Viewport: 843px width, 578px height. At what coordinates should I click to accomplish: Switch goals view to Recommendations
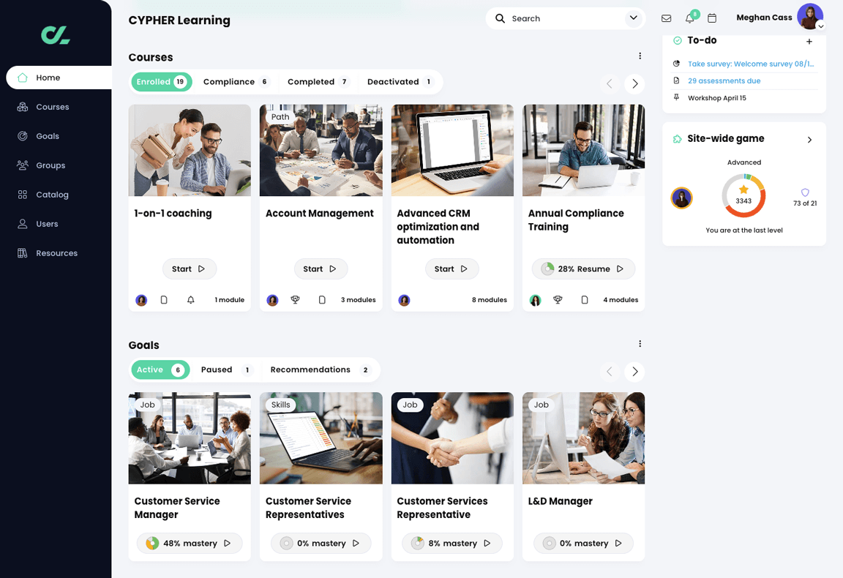tap(311, 369)
